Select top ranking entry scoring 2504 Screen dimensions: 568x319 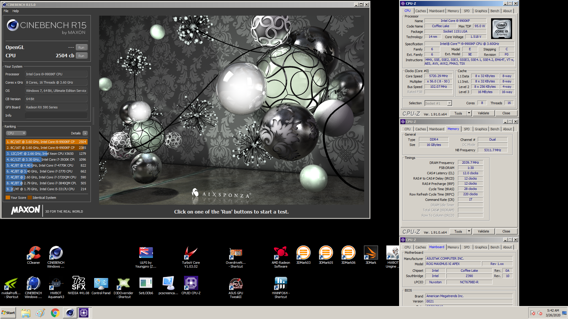click(46, 142)
